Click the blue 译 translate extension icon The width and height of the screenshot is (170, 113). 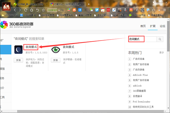tap(80, 10)
